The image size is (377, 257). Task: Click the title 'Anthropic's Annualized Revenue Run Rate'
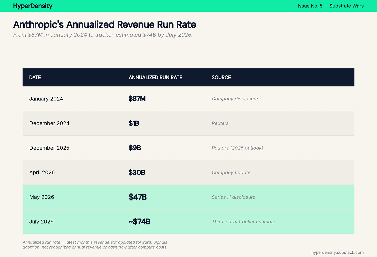click(x=105, y=25)
